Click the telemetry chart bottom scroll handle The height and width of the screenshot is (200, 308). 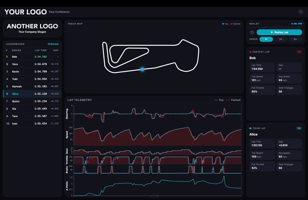coord(154,196)
